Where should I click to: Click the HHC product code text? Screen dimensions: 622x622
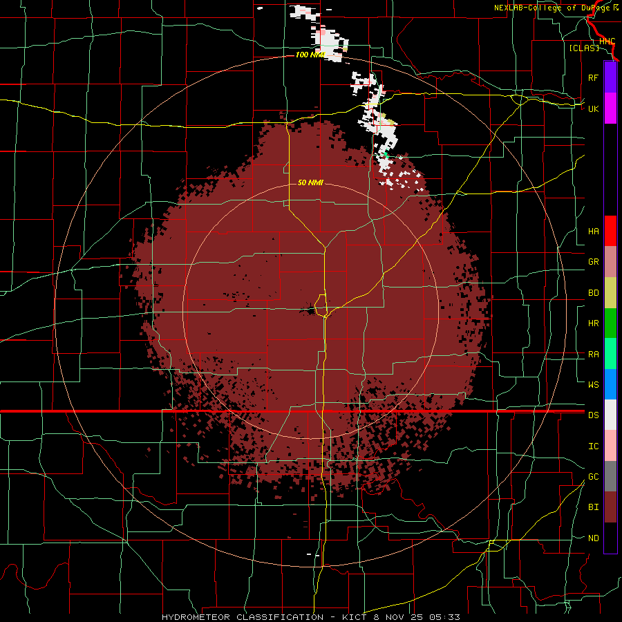(607, 41)
